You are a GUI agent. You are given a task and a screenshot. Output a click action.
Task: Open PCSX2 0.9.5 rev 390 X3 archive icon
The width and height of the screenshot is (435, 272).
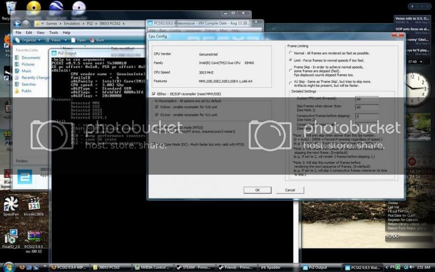pos(34,241)
